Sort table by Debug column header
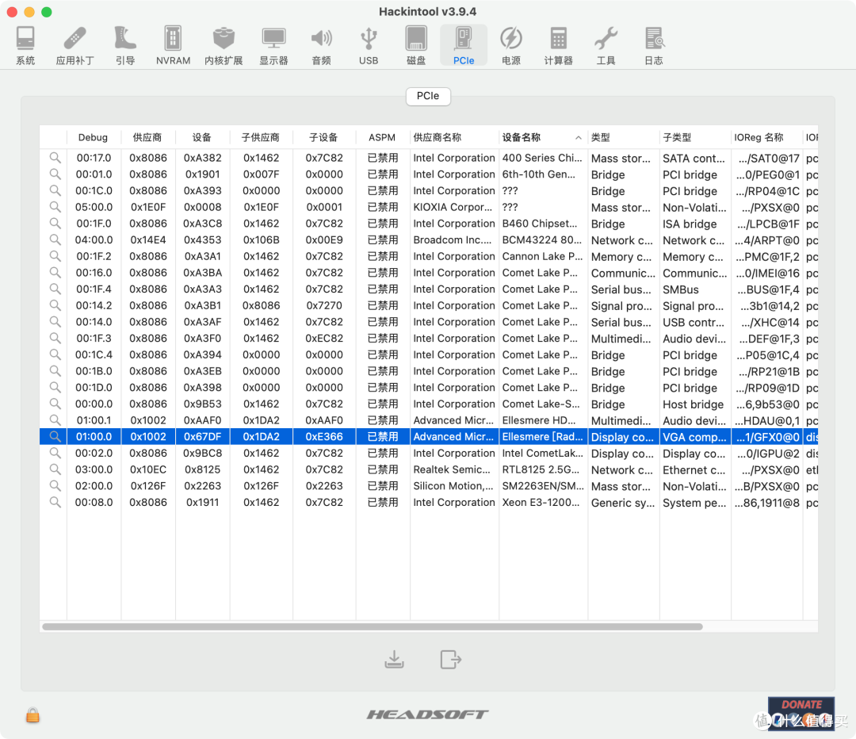Screen dimensions: 856x739 point(94,137)
